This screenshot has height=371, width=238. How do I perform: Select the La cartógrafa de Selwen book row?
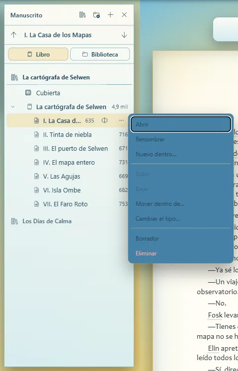click(69, 107)
